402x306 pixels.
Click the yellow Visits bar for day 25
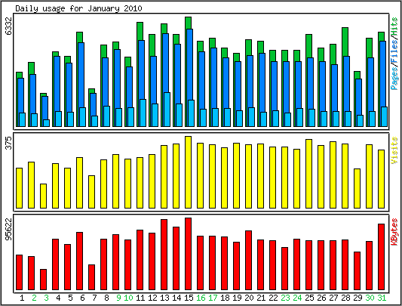click(x=308, y=174)
